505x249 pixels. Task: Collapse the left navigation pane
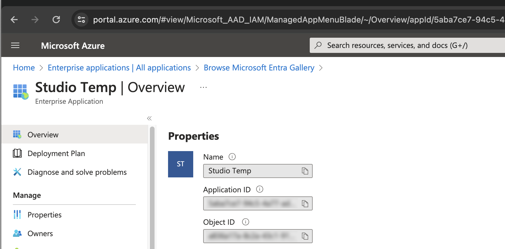pos(149,118)
